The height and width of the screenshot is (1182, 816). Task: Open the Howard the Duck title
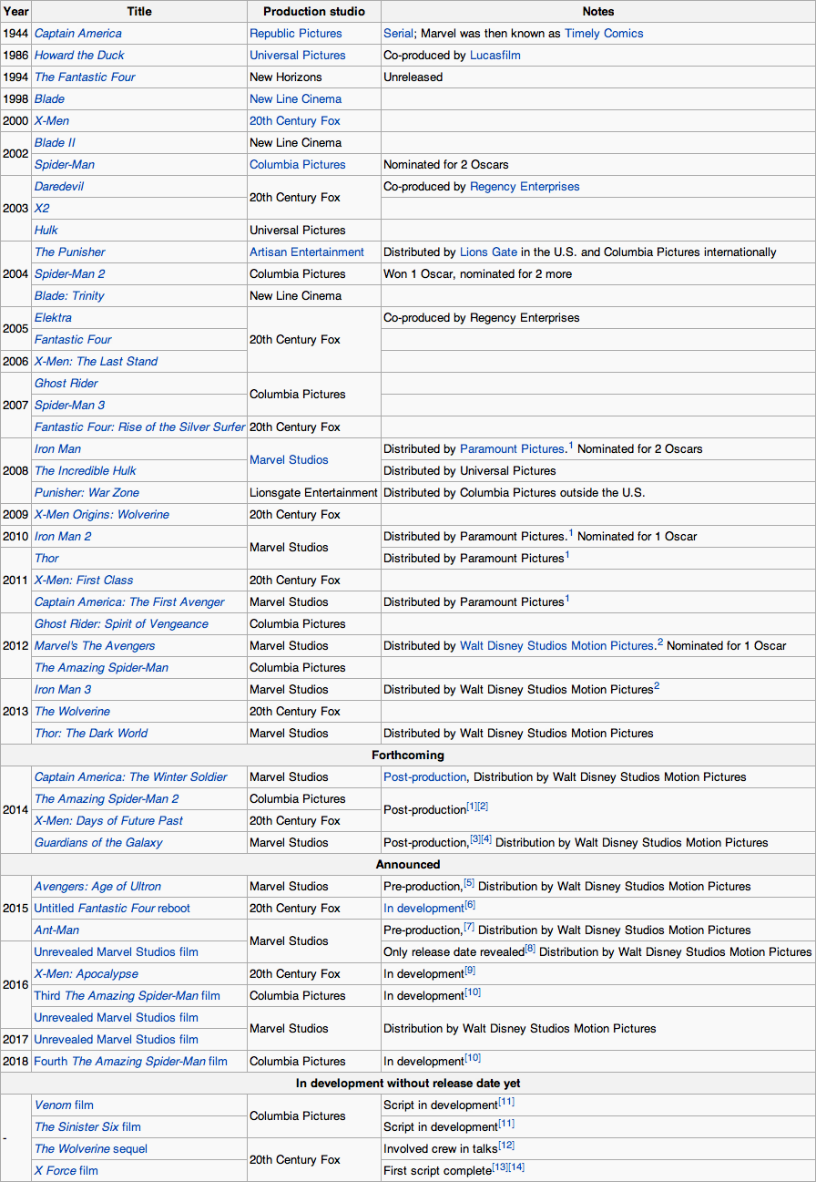pos(79,56)
